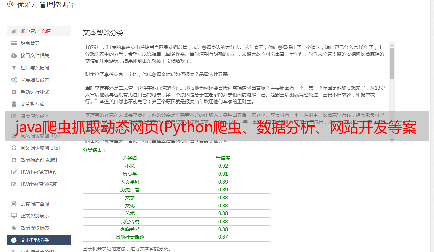This screenshot has width=434, height=252.
Task: Click the text area scrollbar down arrow
Action: [x=392, y=139]
